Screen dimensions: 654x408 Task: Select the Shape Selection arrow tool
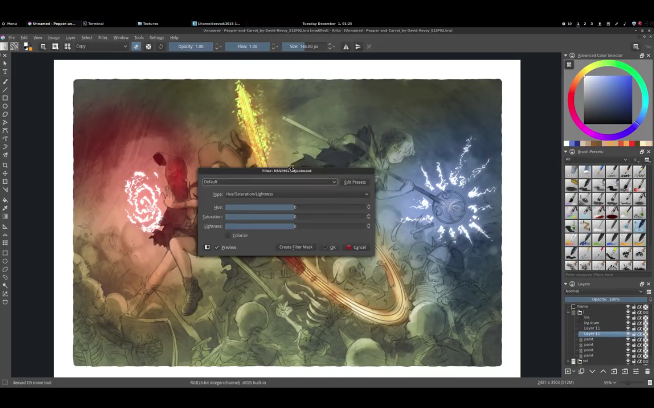pyautogui.click(x=5, y=63)
